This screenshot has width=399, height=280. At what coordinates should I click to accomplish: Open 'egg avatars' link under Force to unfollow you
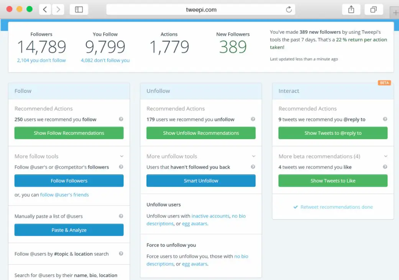tap(195, 264)
